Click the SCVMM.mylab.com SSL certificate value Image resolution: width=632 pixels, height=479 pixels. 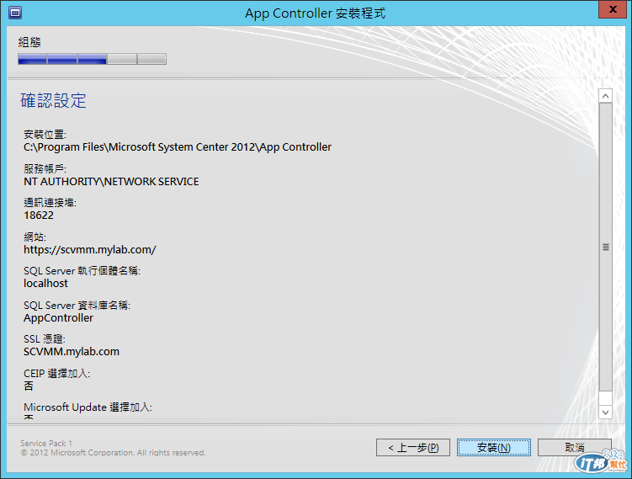tap(72, 352)
